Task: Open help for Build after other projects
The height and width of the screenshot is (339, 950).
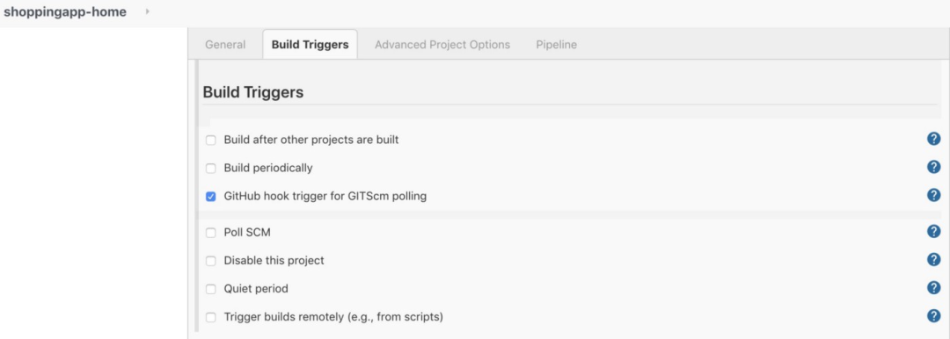Action: (933, 140)
